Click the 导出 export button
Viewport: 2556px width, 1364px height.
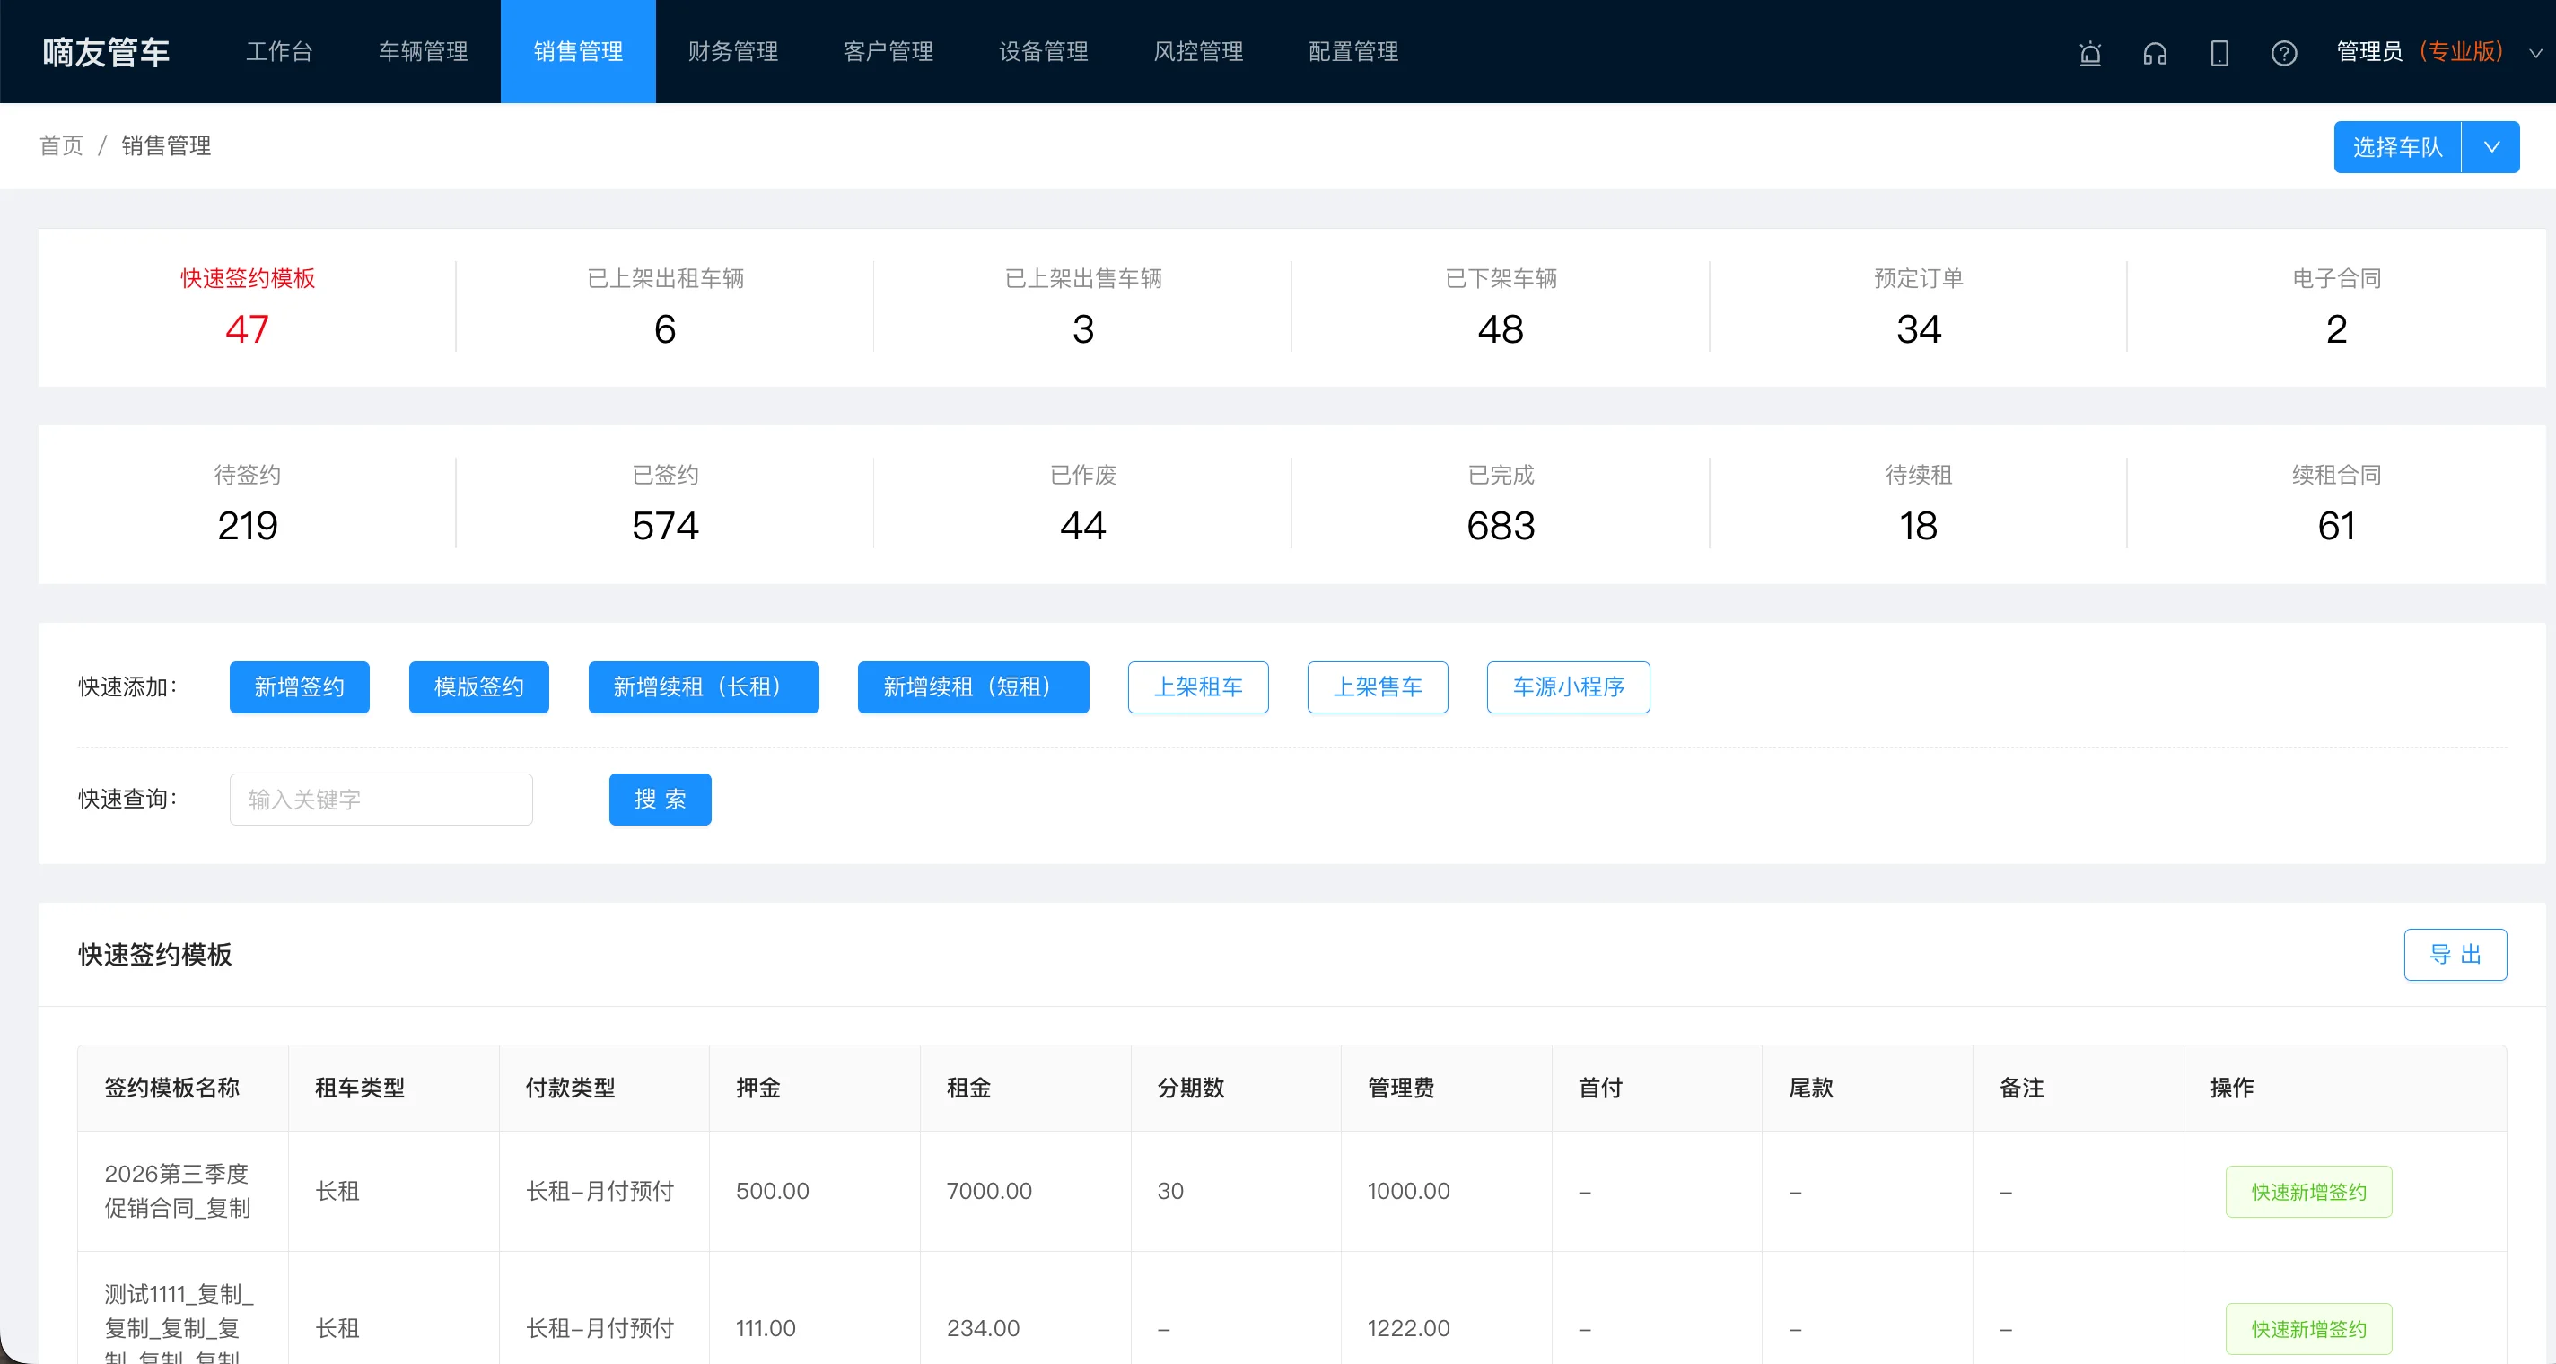[x=2455, y=954]
